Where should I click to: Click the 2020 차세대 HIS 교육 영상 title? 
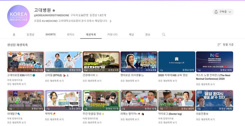point(173,75)
